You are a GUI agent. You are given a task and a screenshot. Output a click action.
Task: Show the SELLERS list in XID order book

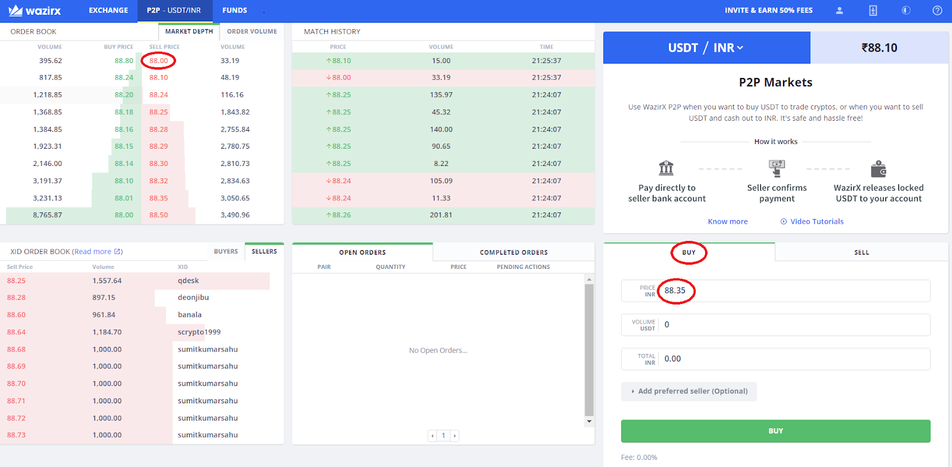tap(264, 252)
